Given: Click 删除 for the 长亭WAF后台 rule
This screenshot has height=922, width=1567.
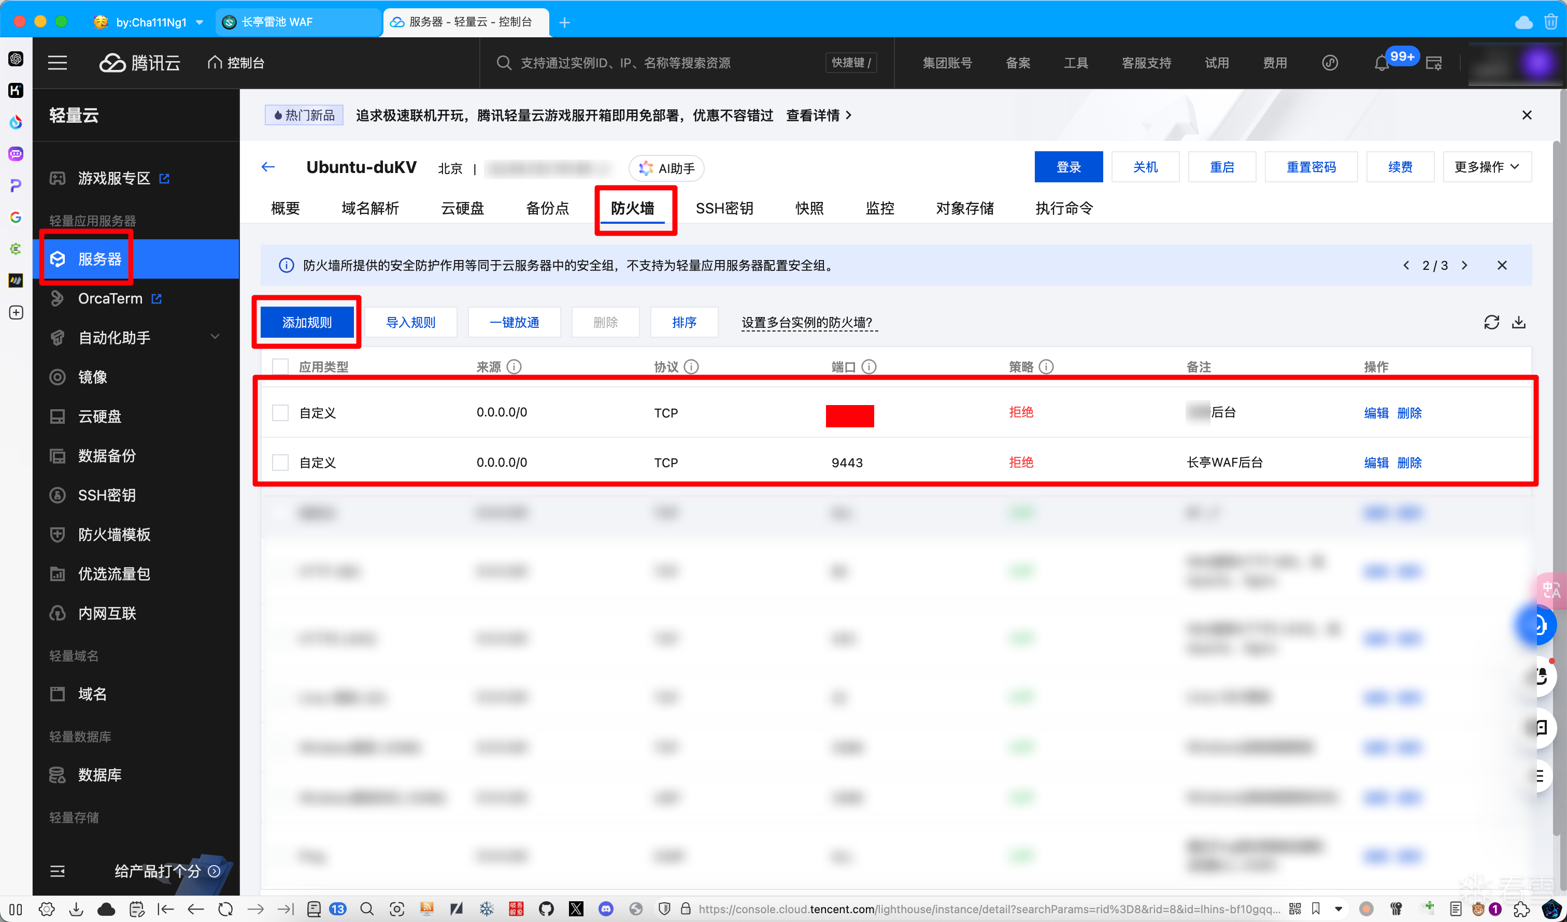Looking at the screenshot, I should pyautogui.click(x=1409, y=463).
